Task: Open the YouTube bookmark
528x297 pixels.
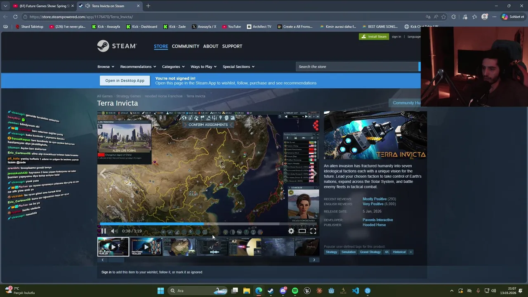Action: pos(231,26)
